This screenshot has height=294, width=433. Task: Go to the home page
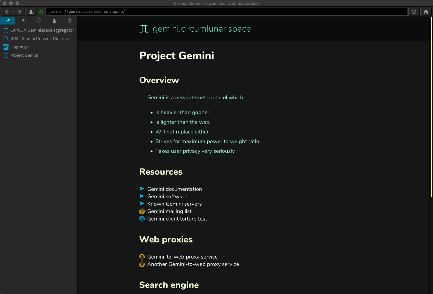click(x=426, y=12)
